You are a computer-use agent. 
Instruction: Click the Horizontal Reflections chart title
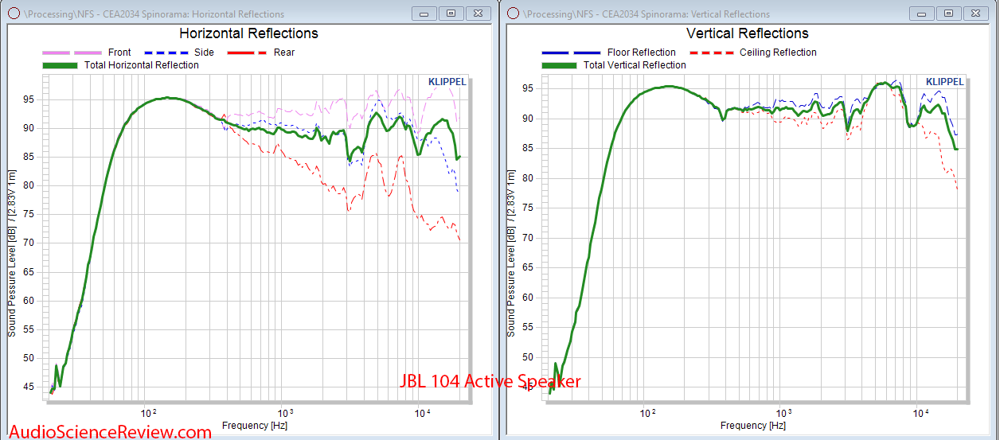(248, 33)
